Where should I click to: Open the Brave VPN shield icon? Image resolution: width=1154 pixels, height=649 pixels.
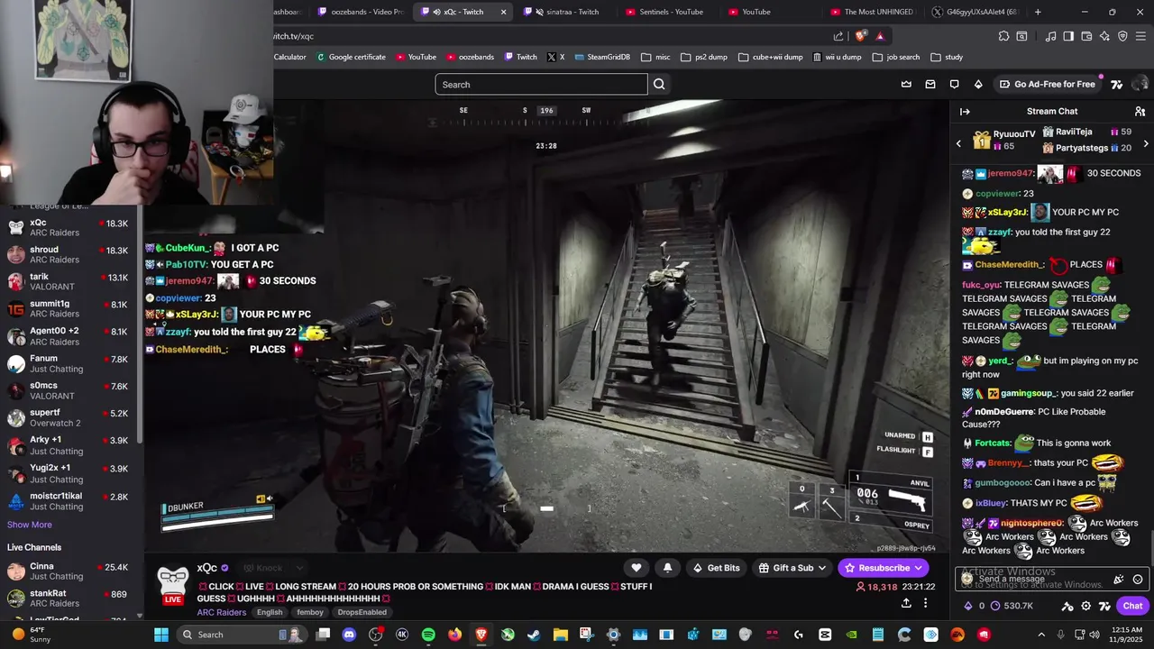click(x=1122, y=36)
